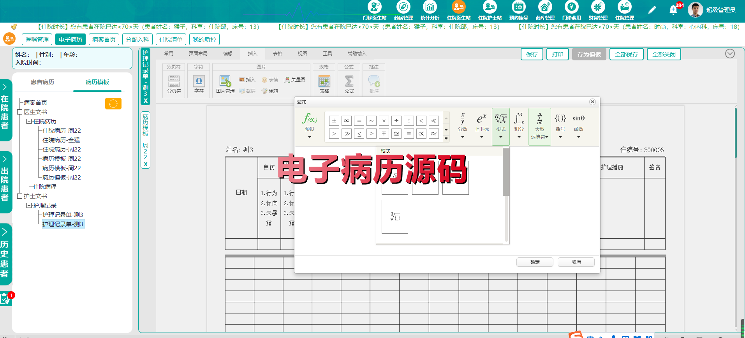745x338 pixels.
Task: Click the pencil edit icon in header
Action: point(652,10)
